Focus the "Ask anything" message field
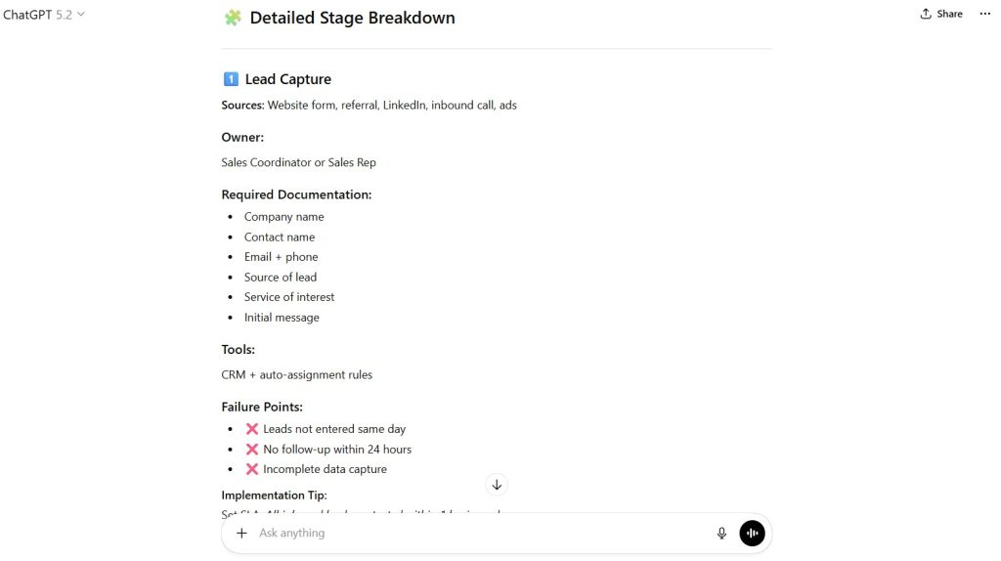1001x561 pixels. 479,533
